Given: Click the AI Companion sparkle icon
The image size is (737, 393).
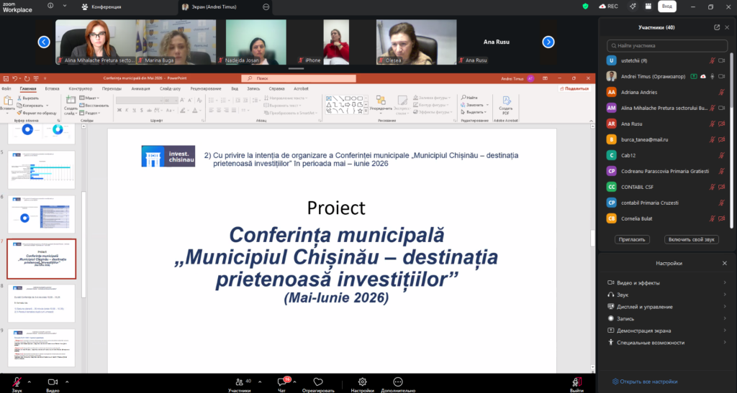Looking at the screenshot, I should [632, 6].
